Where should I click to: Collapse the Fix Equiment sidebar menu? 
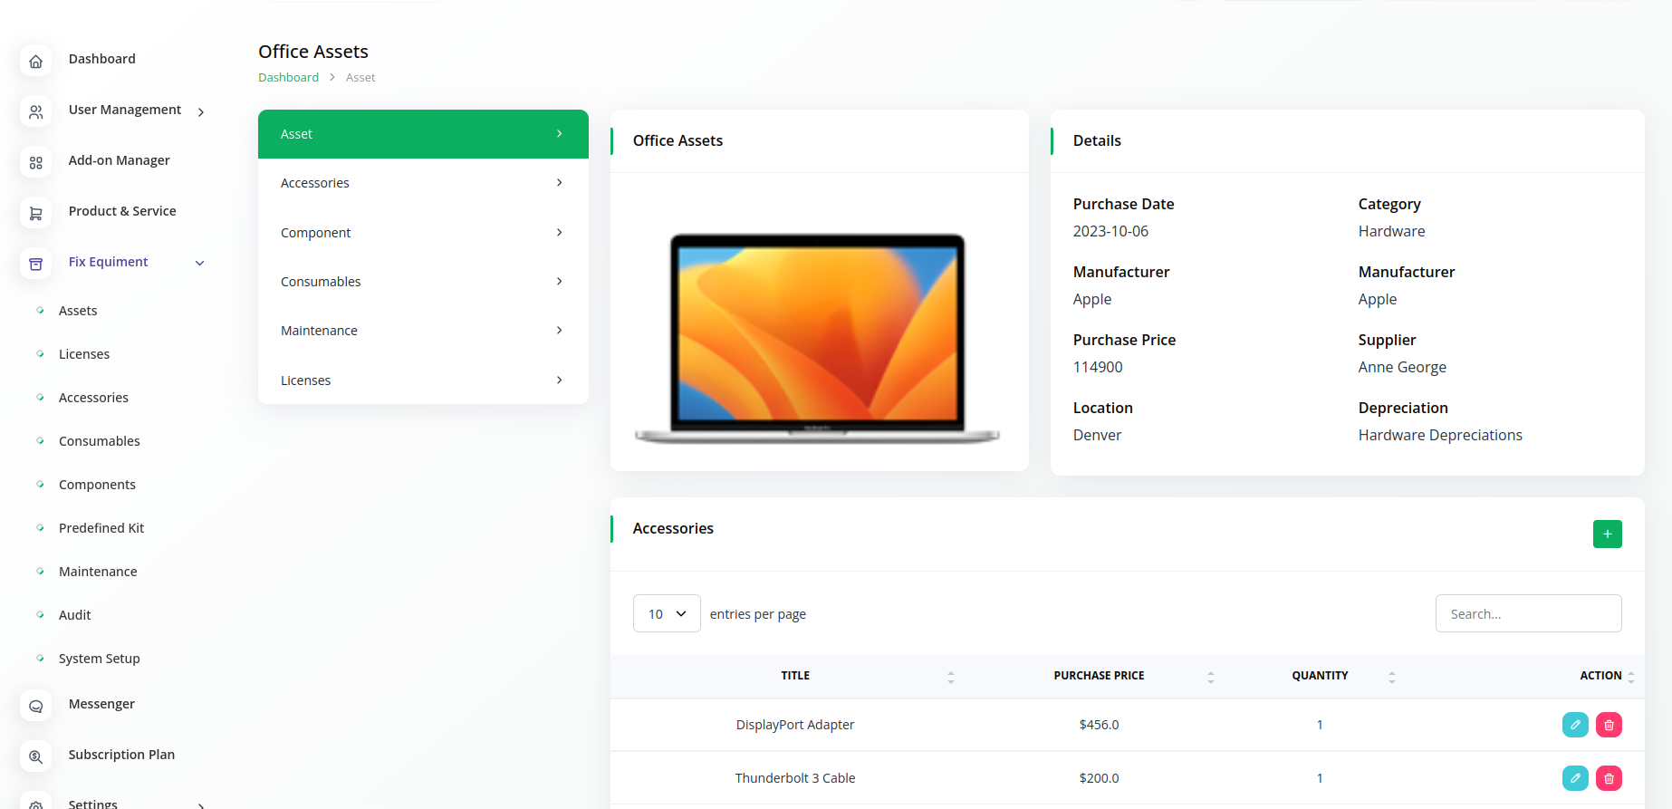click(200, 263)
